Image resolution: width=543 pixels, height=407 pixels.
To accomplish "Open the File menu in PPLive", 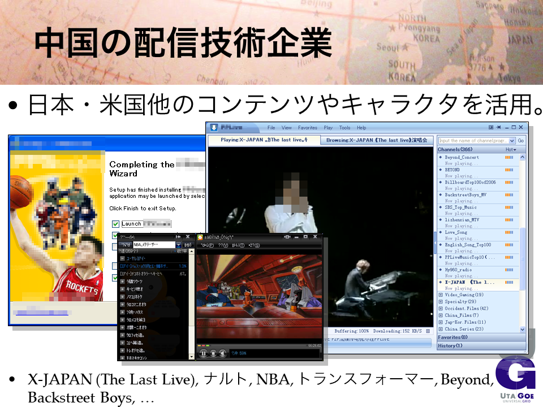I will point(271,128).
